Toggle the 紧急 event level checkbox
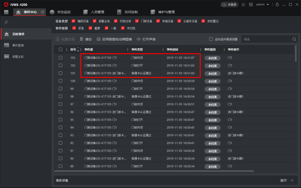301x188 pixels. [x=74, y=28]
